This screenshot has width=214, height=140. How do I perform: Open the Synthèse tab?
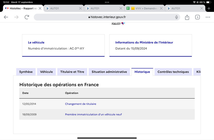(x=26, y=72)
